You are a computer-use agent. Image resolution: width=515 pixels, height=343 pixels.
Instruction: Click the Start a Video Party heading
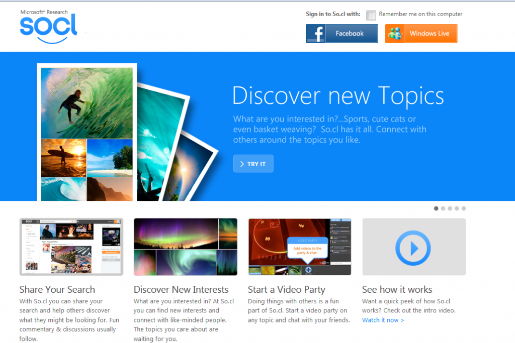pos(286,290)
